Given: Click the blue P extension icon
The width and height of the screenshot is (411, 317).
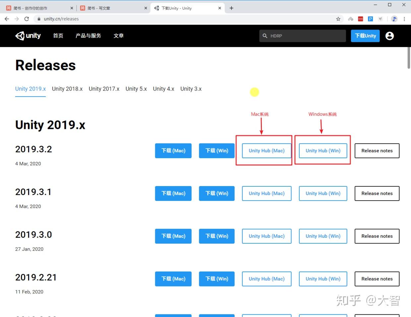Looking at the screenshot, I should [371, 19].
